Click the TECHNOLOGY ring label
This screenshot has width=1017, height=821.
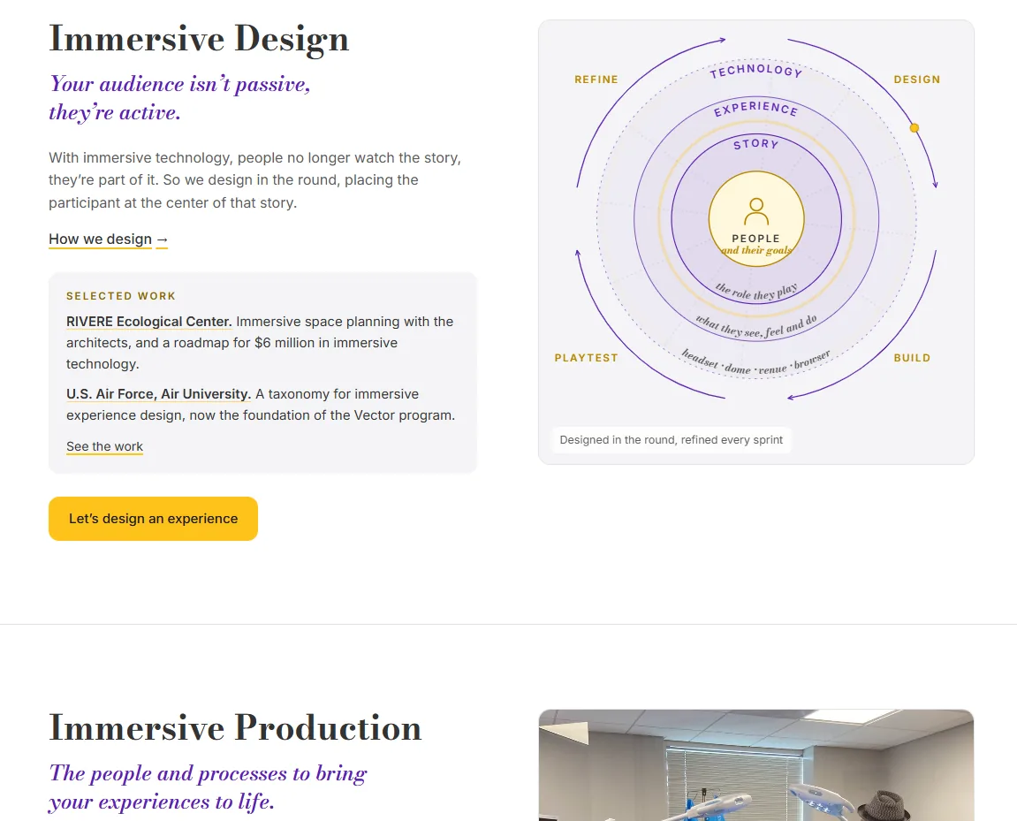point(756,71)
